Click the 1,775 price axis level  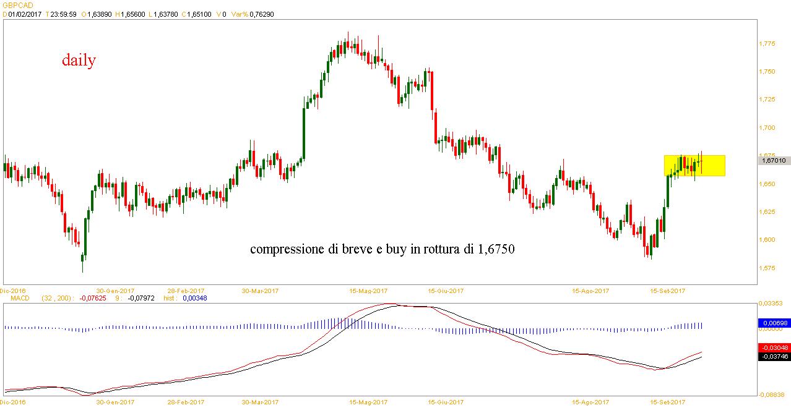(x=767, y=44)
